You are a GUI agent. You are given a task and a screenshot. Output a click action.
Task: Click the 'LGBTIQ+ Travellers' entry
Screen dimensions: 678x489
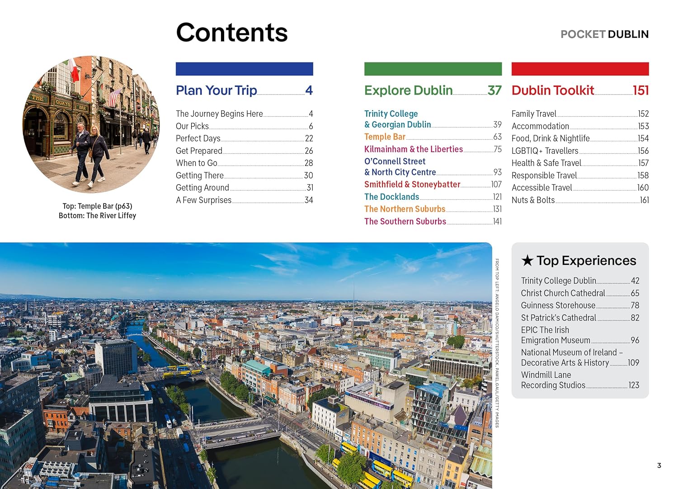click(x=580, y=150)
